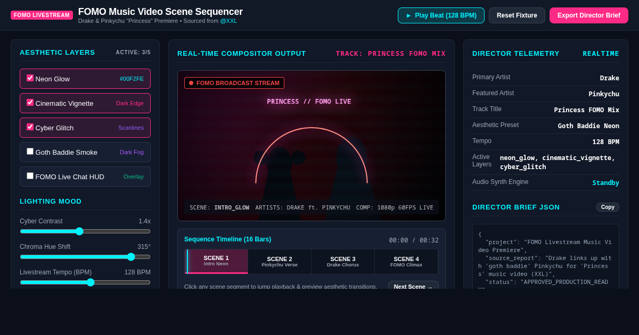Disable the Cinematic Vignette layer checkbox
Viewport: 639px width, 335px height.
30,103
